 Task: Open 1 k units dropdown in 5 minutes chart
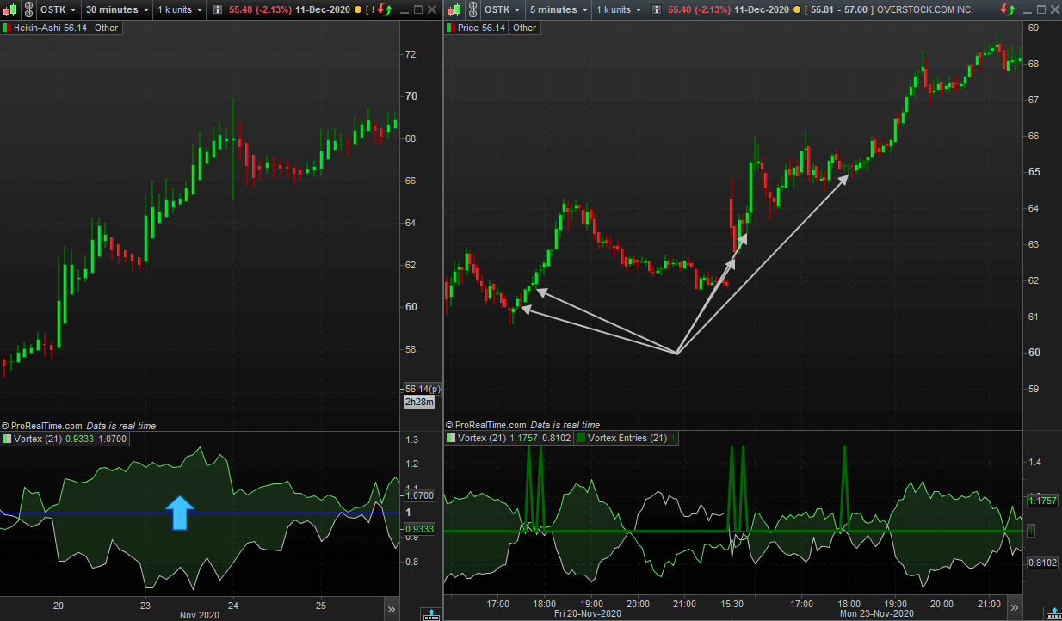(x=620, y=9)
